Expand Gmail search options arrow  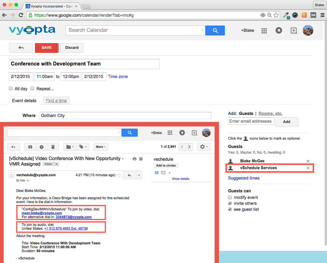click(x=119, y=133)
